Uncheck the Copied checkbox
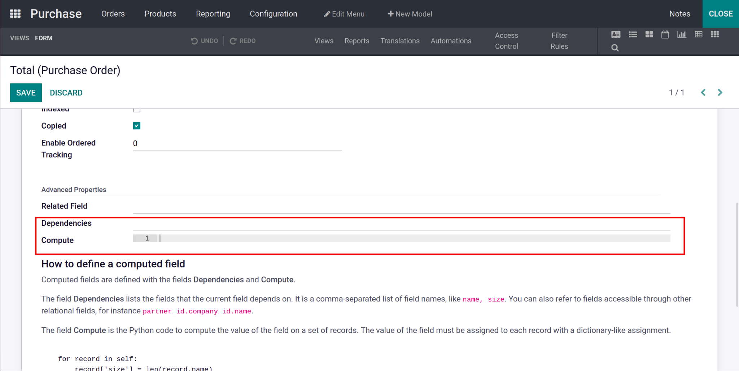 tap(137, 126)
